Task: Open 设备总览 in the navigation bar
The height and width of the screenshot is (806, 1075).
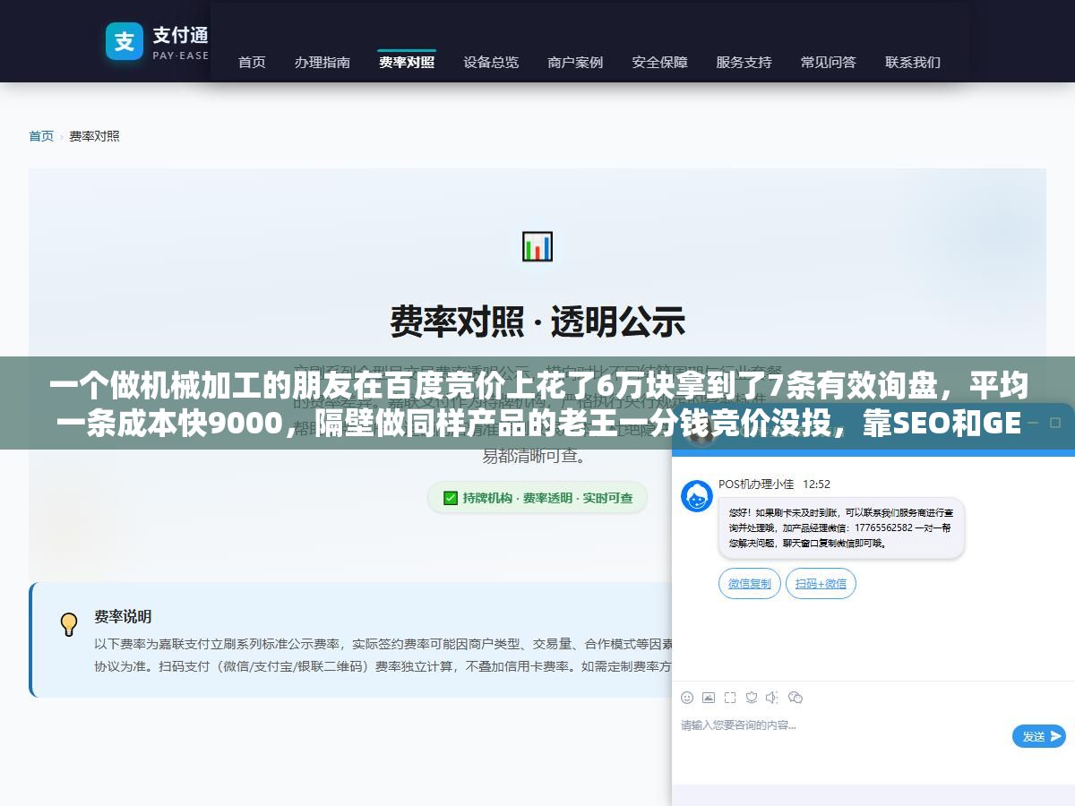Action: click(491, 63)
